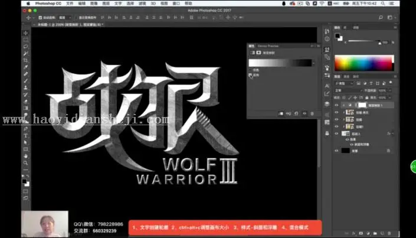Toggle visibility of Bevel and Emboss effect
416x238 pixels.
click(x=352, y=145)
